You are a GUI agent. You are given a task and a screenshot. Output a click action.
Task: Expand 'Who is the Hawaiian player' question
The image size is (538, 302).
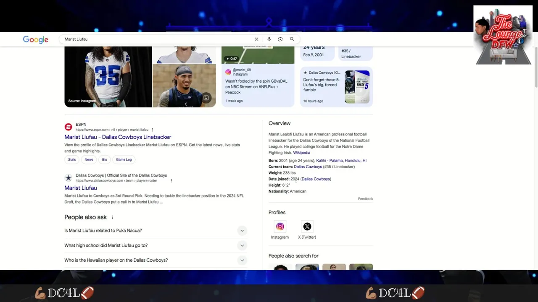(x=156, y=260)
